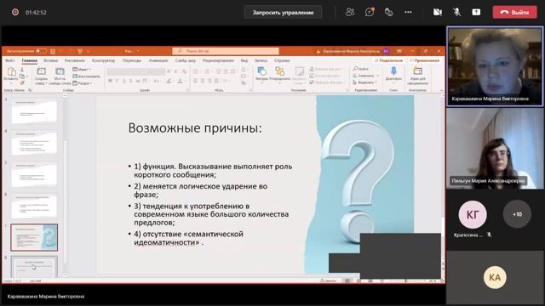Toggle italic formatting in font group
The height and width of the screenshot is (306, 545).
point(118,81)
